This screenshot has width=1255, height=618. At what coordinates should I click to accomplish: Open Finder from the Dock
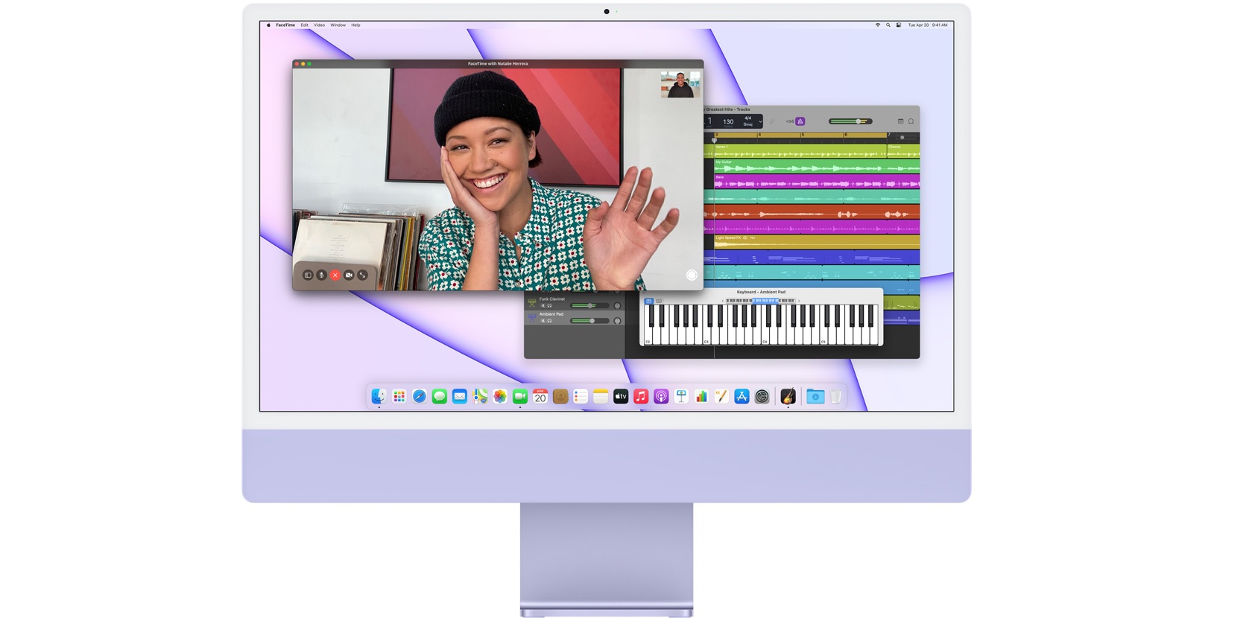[x=379, y=396]
